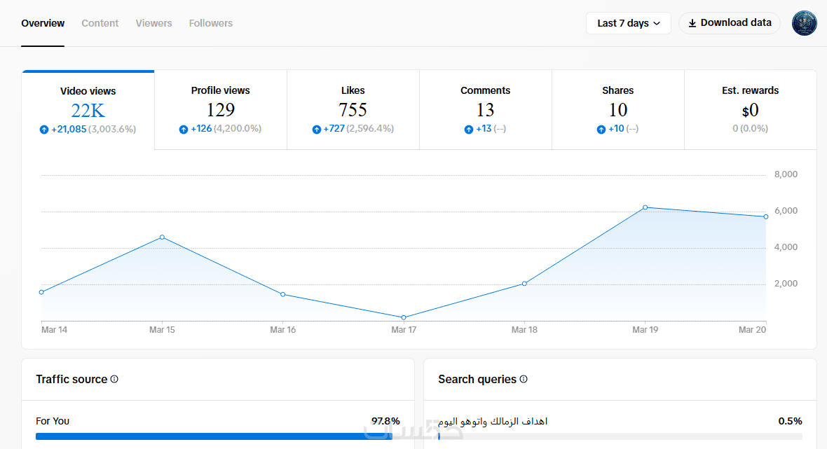
Task: Click the +126 profile views change
Action: click(201, 129)
